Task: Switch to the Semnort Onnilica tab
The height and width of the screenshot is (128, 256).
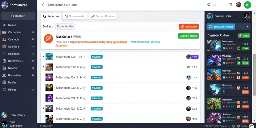Action: (103, 16)
